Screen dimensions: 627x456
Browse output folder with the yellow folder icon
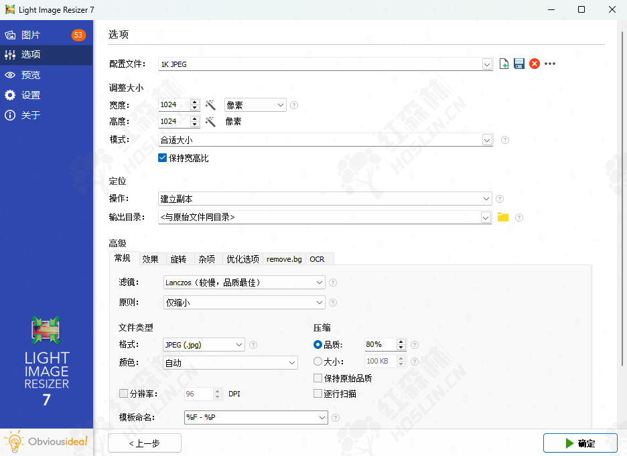502,217
